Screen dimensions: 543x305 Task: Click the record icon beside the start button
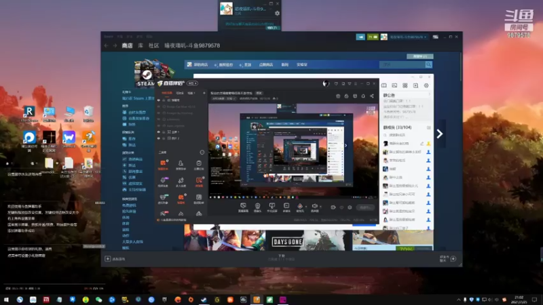[x=333, y=207]
